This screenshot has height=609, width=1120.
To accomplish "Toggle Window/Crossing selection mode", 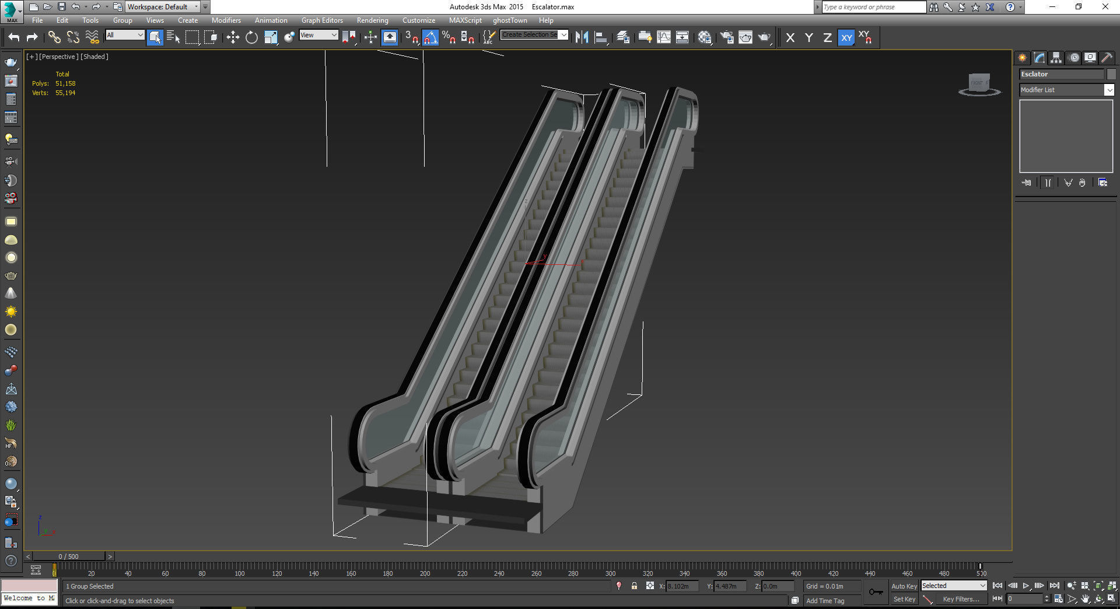I will tap(211, 37).
